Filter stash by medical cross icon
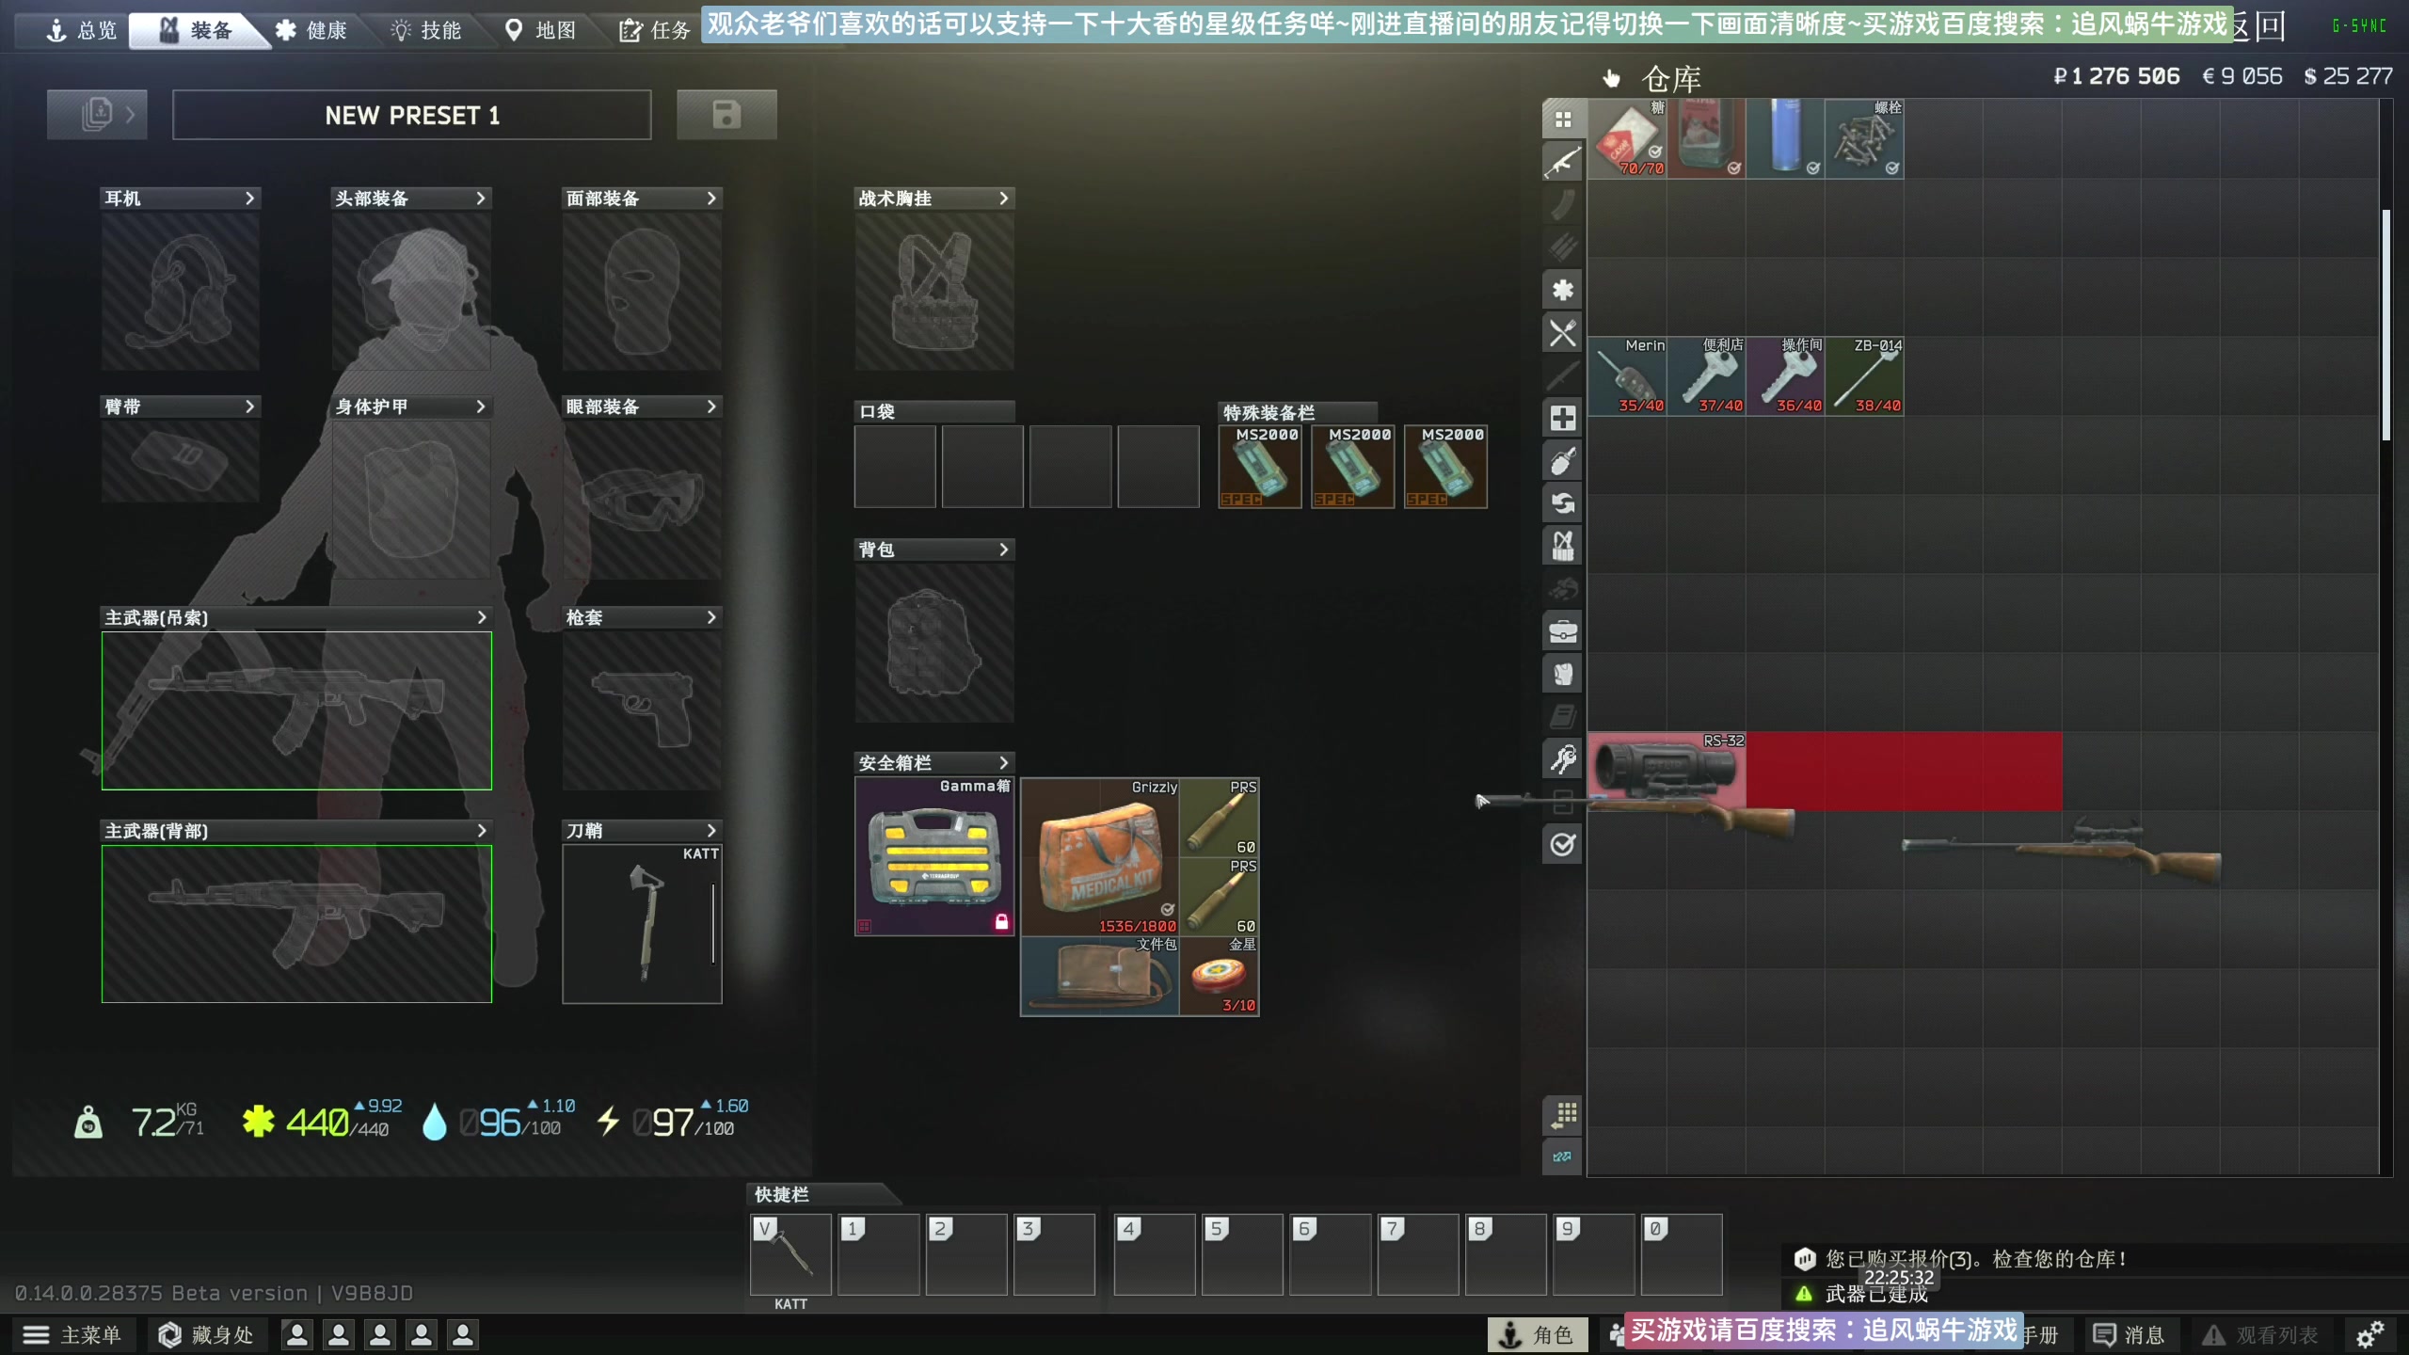The width and height of the screenshot is (2409, 1355). tap(1562, 418)
